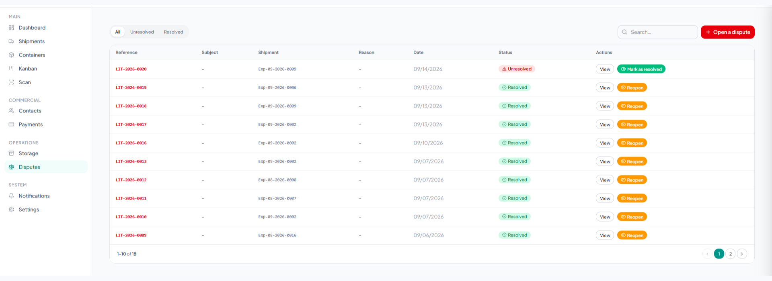Reopen dispute LIT-2026-0018
The image size is (772, 281).
tap(632, 106)
